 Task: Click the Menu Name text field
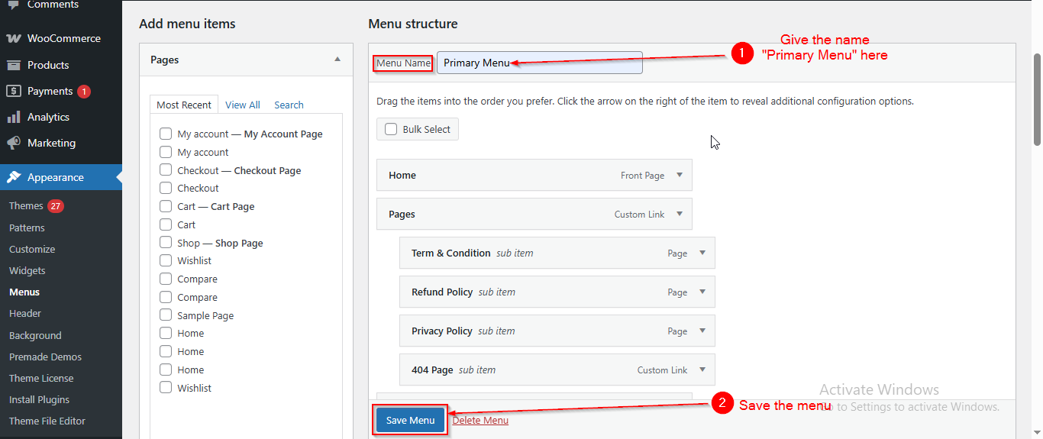[x=539, y=63]
